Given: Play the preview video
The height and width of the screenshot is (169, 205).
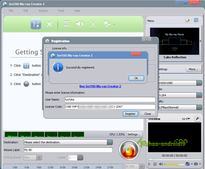Looking at the screenshot, I should [x=149, y=164].
